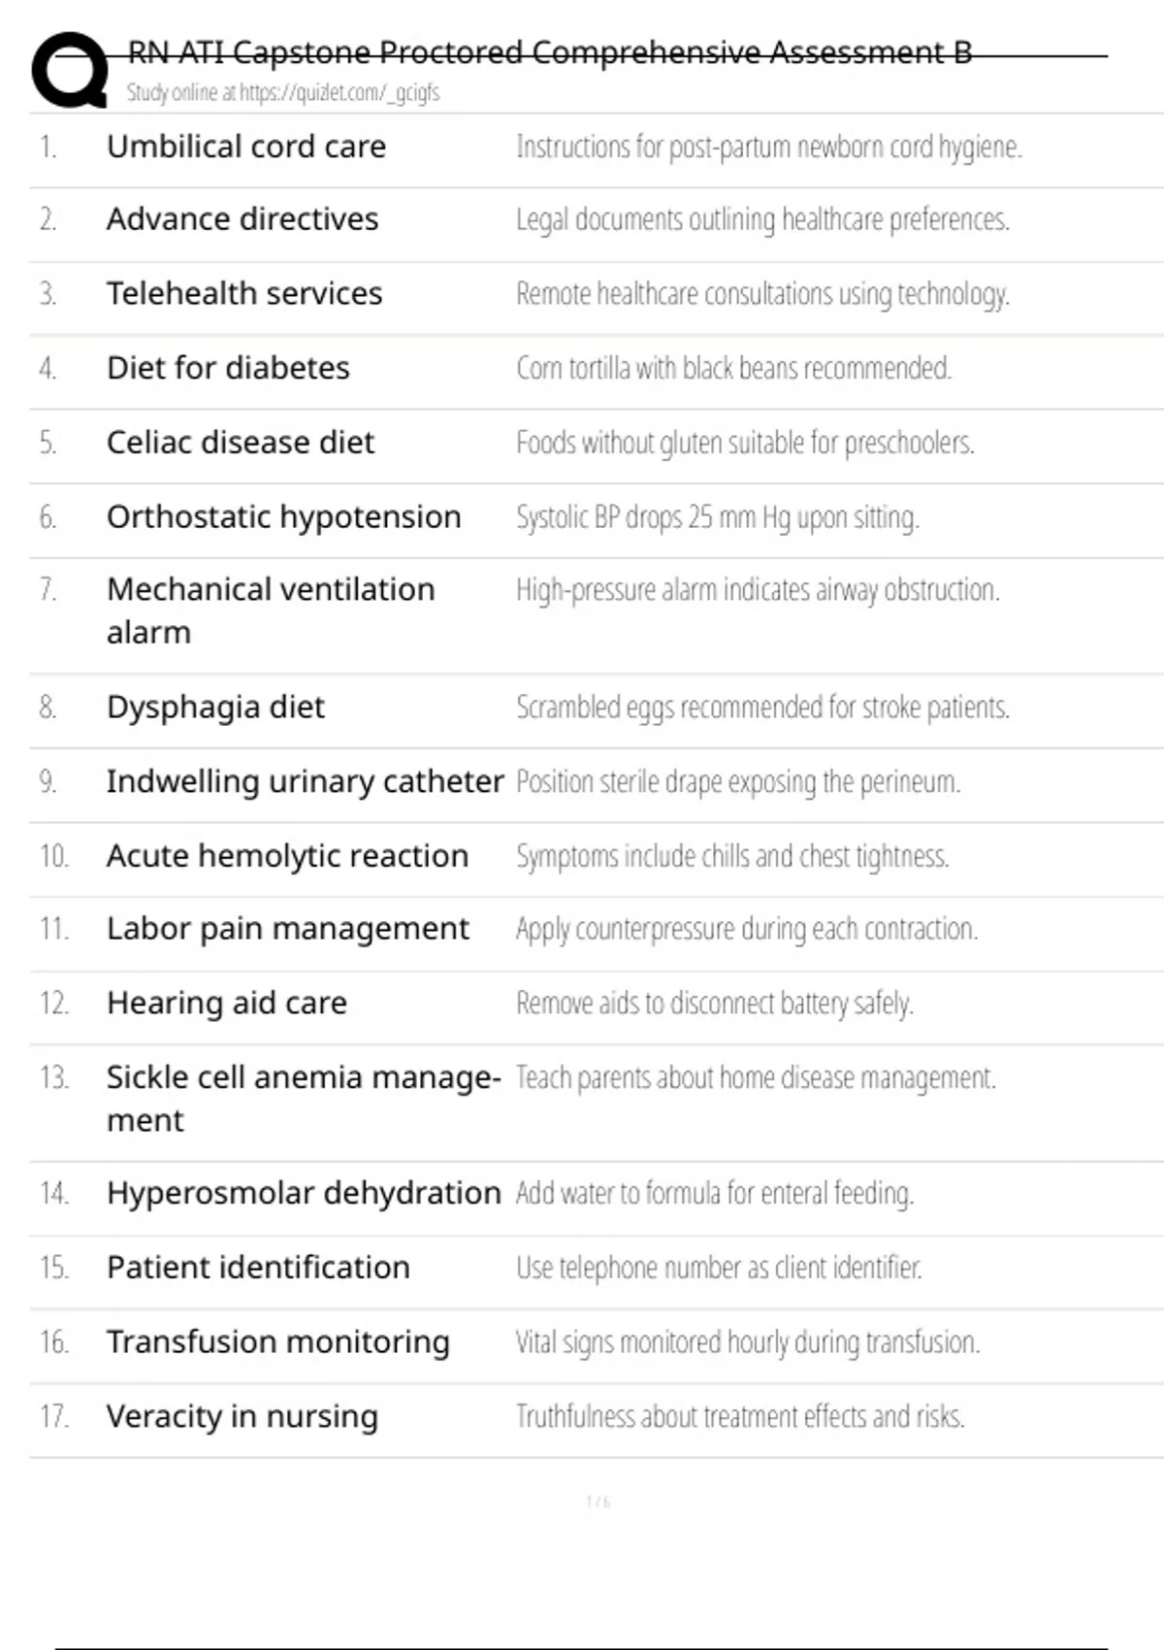
Task: Select the Celiac disease diet term
Action: [240, 443]
